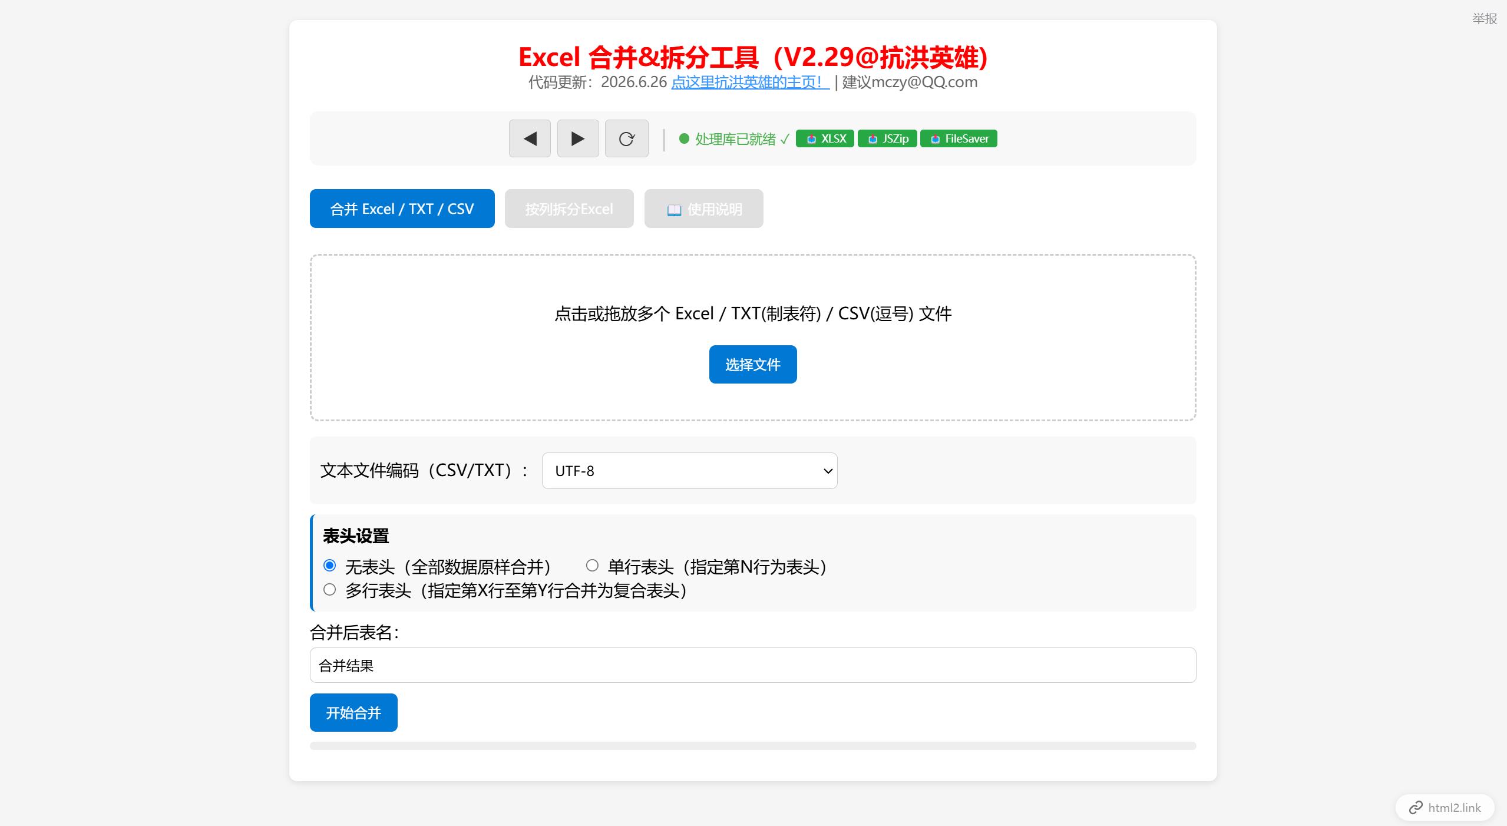This screenshot has height=826, width=1507.
Task: Select the multi-row header option 多行表头
Action: pos(330,590)
